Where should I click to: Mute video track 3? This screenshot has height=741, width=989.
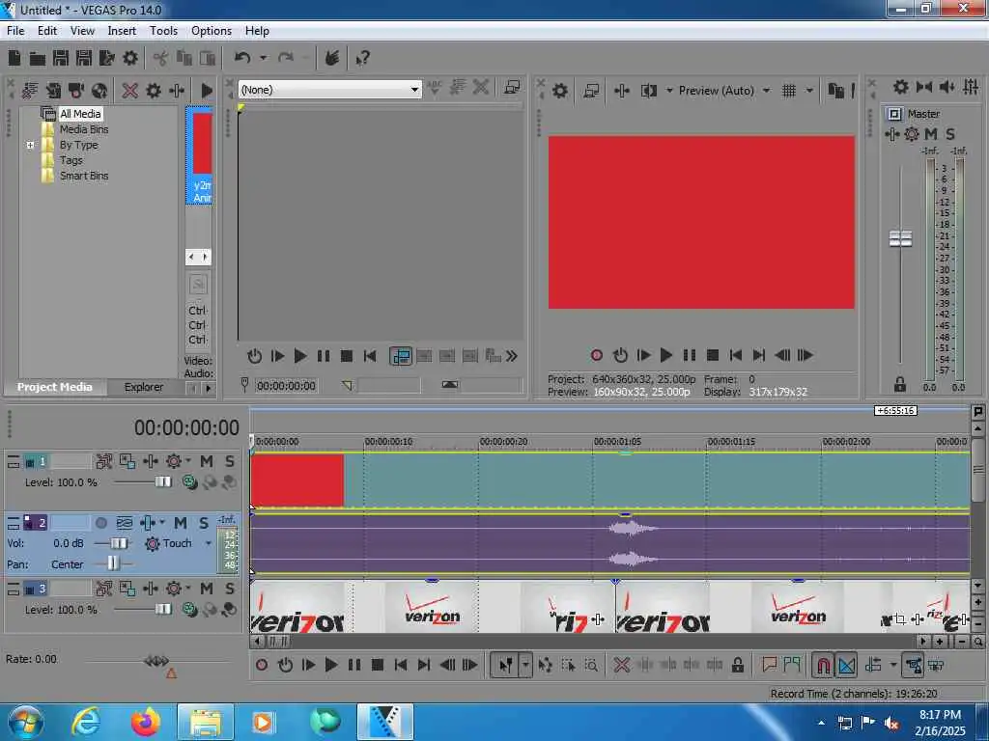tap(207, 590)
